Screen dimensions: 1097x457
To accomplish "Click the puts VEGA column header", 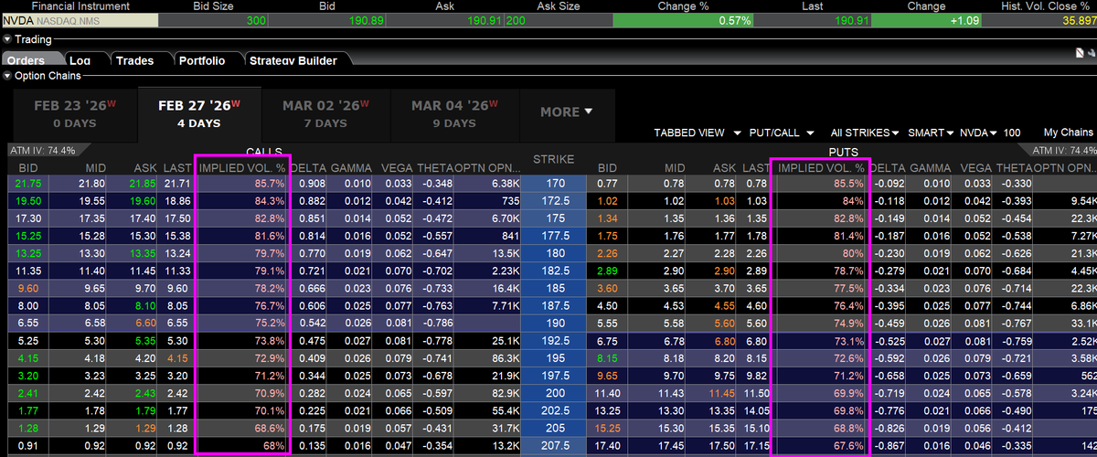I will point(975,168).
